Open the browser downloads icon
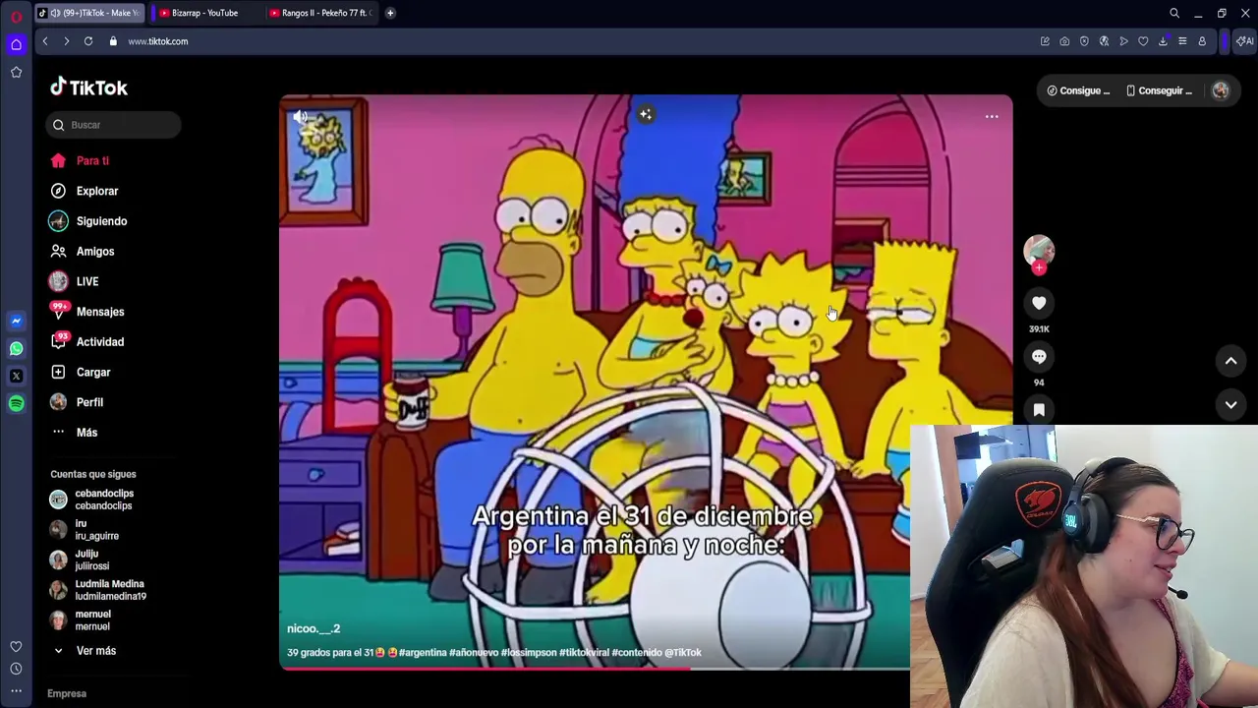This screenshot has width=1258, height=708. coord(1163,41)
